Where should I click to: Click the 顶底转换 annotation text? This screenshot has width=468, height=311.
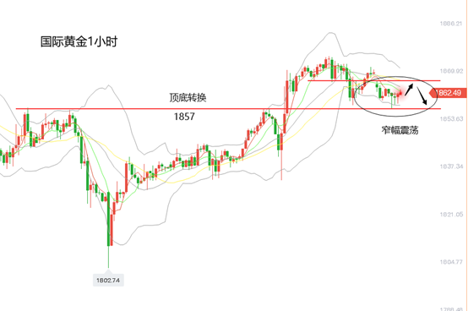coord(188,97)
